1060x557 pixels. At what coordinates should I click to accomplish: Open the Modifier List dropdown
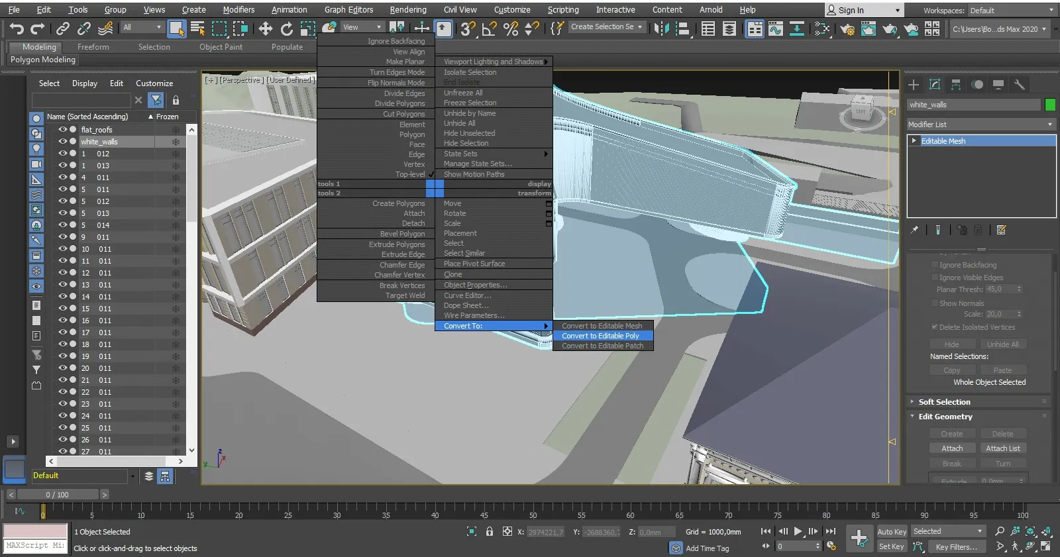coord(980,125)
